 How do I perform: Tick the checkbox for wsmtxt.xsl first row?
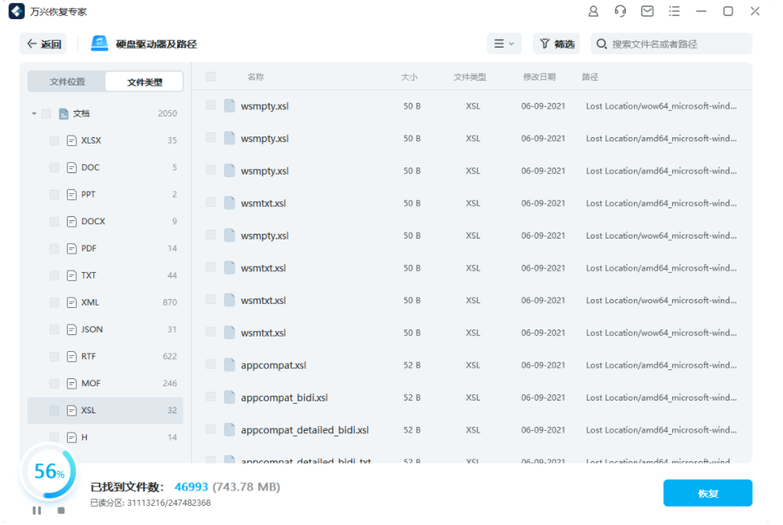pos(211,203)
